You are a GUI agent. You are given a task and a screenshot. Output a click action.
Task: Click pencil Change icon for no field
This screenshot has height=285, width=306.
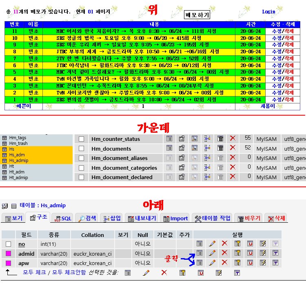click(212, 244)
